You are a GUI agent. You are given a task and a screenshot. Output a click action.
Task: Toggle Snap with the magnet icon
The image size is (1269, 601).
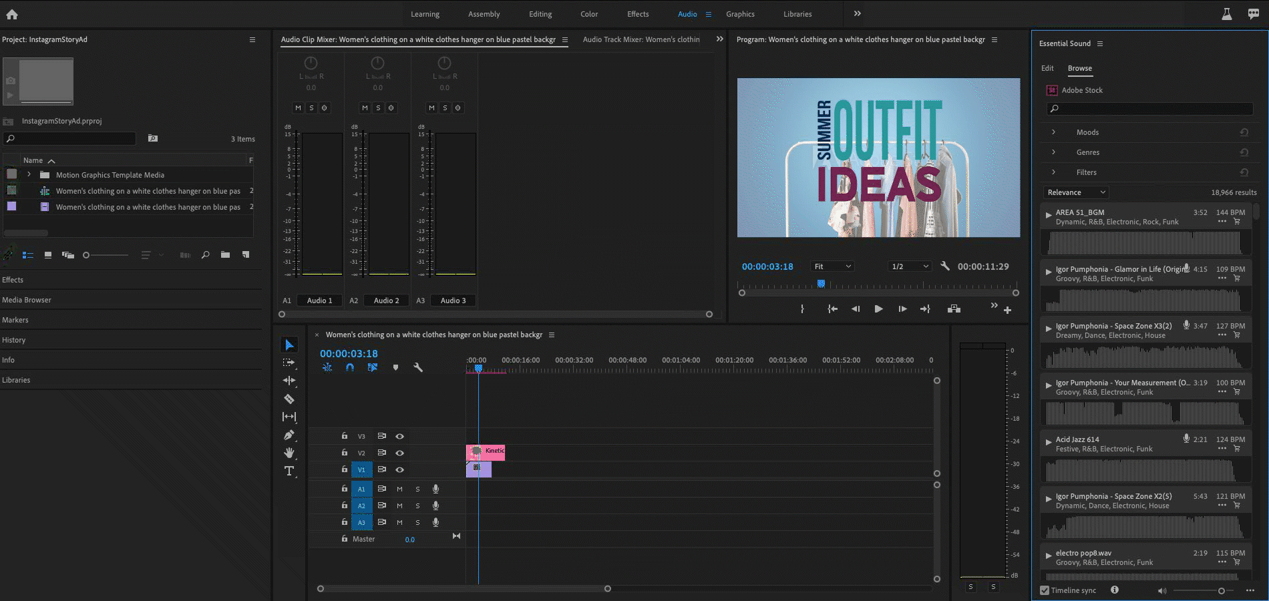point(350,367)
